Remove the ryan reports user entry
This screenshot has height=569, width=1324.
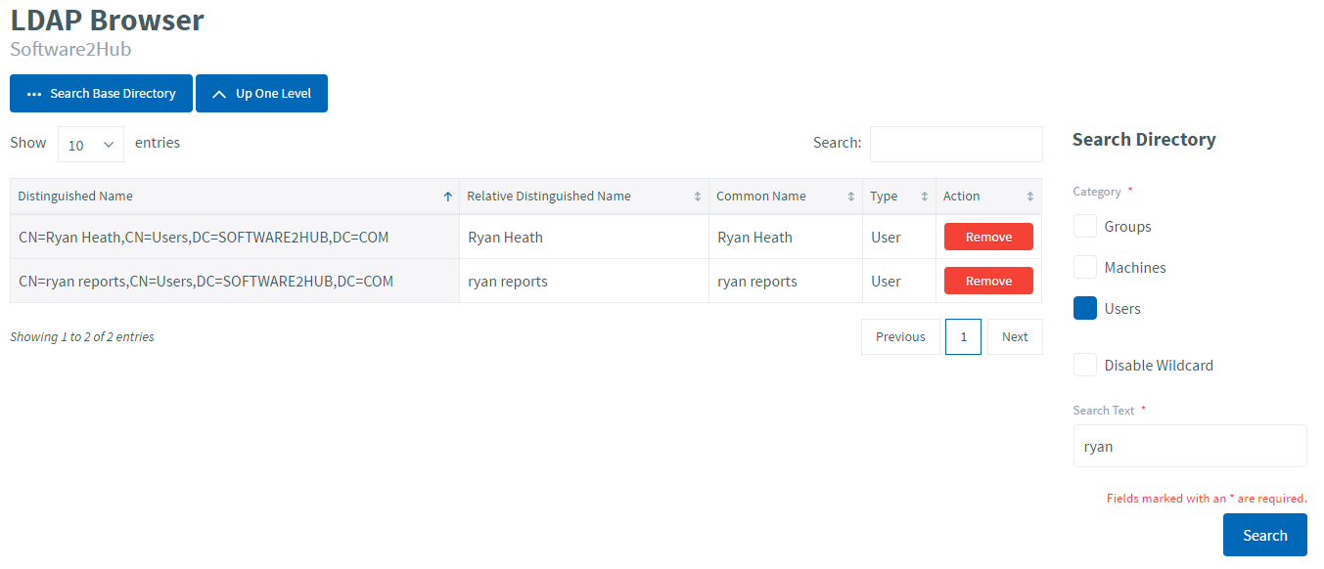(988, 282)
